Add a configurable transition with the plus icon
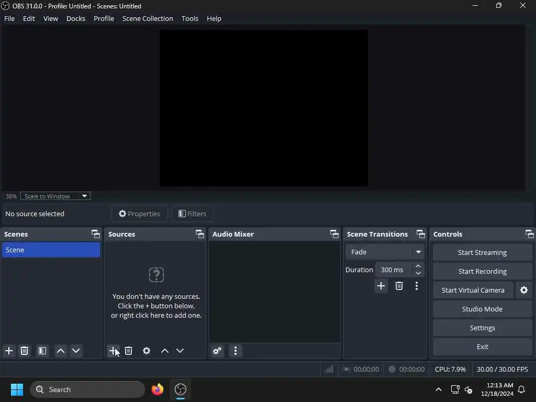536x402 pixels. point(381,286)
